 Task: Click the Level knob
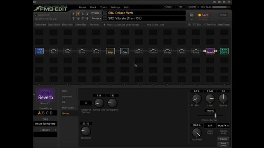[210, 99]
